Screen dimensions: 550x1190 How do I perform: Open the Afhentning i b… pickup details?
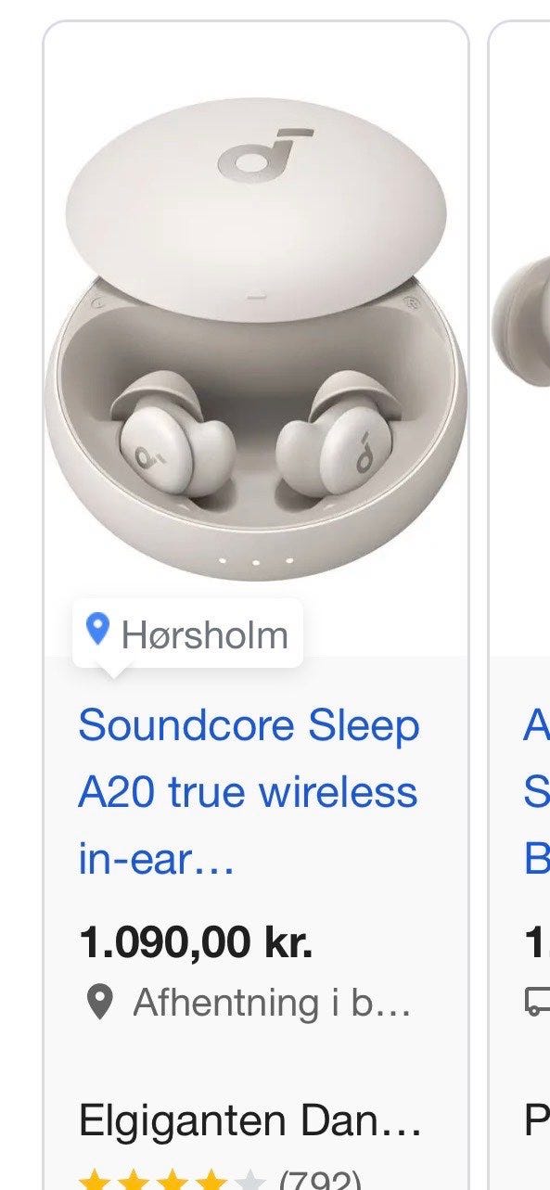click(x=272, y=1002)
